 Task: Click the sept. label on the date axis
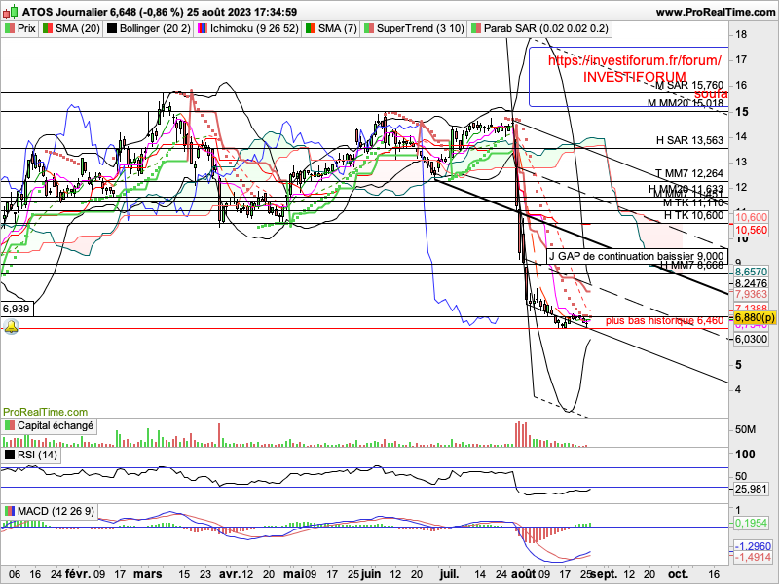(604, 574)
